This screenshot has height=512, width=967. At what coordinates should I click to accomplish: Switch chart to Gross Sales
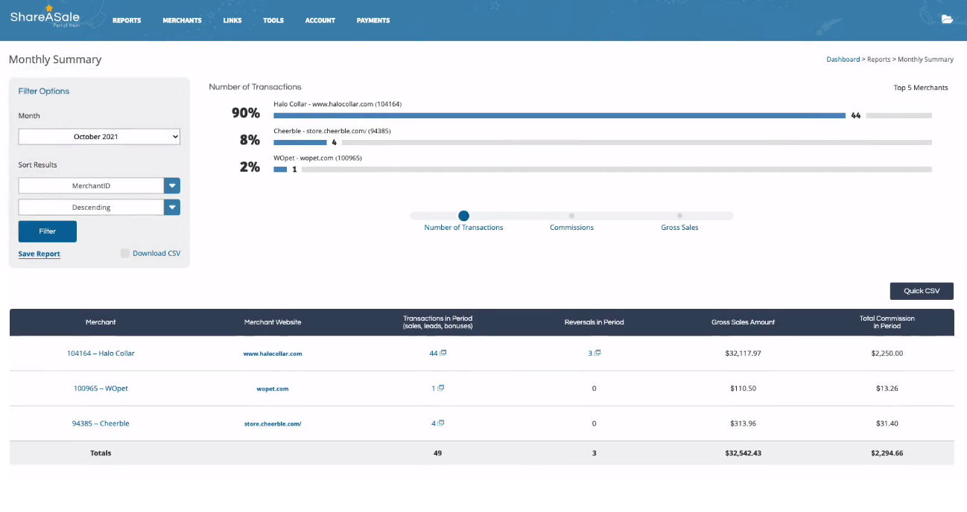[x=679, y=216]
